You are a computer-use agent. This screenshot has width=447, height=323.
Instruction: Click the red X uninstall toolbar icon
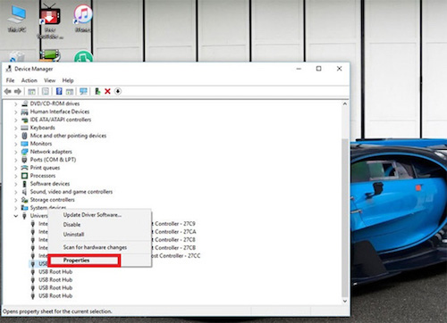pos(107,91)
